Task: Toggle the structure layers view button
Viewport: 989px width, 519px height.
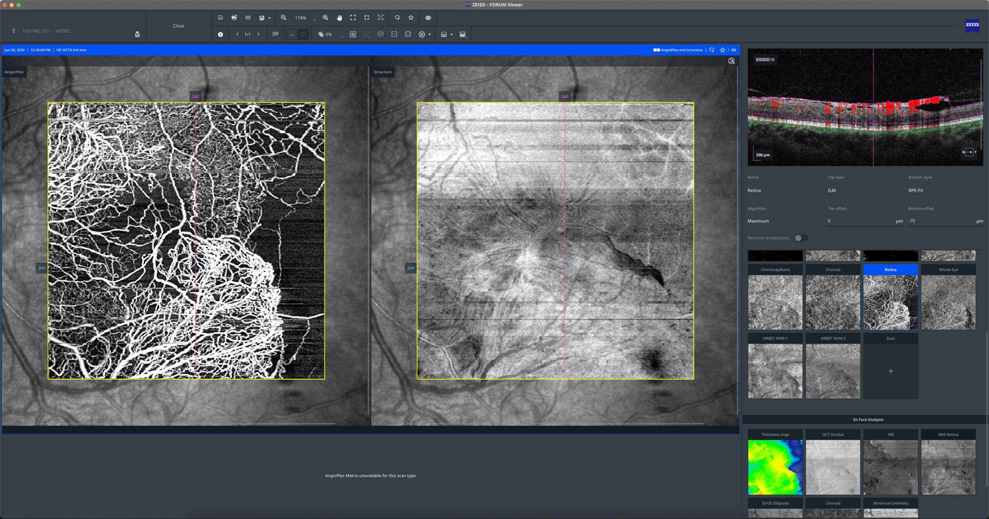Action: [x=303, y=34]
